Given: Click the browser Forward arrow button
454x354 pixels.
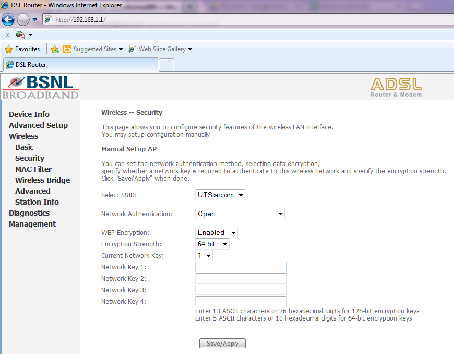Looking at the screenshot, I should point(23,20).
